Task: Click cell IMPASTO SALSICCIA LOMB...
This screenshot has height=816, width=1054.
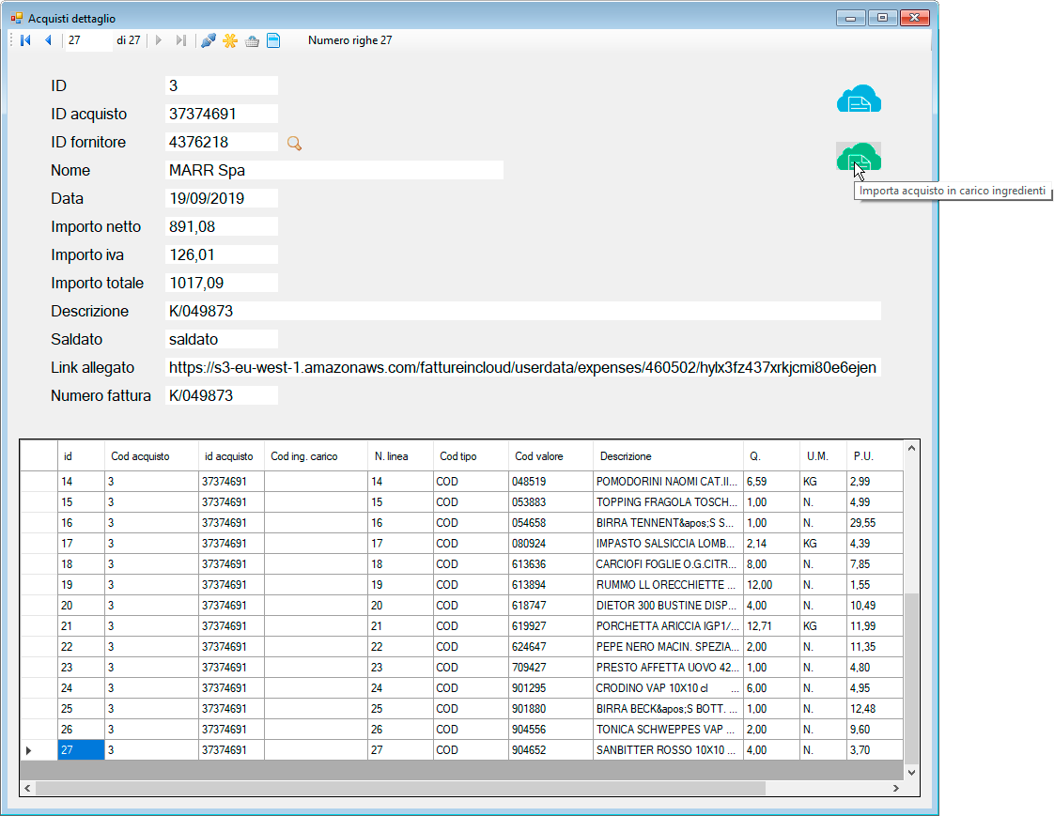Action: pyautogui.click(x=668, y=544)
